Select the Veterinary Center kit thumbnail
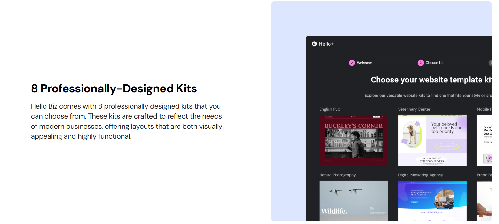This screenshot has width=499, height=224. click(432, 140)
